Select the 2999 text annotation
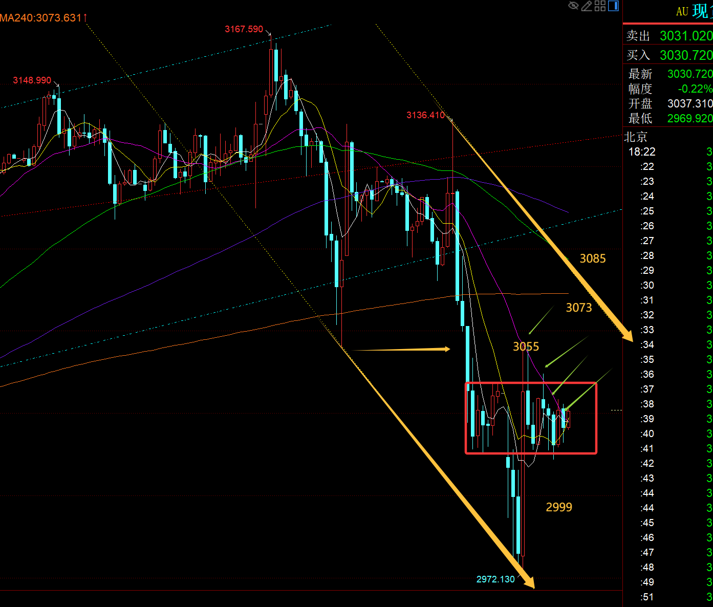The width and height of the screenshot is (713, 607). pos(558,507)
